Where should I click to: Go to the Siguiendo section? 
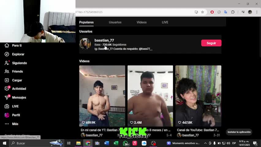click(x=16, y=63)
